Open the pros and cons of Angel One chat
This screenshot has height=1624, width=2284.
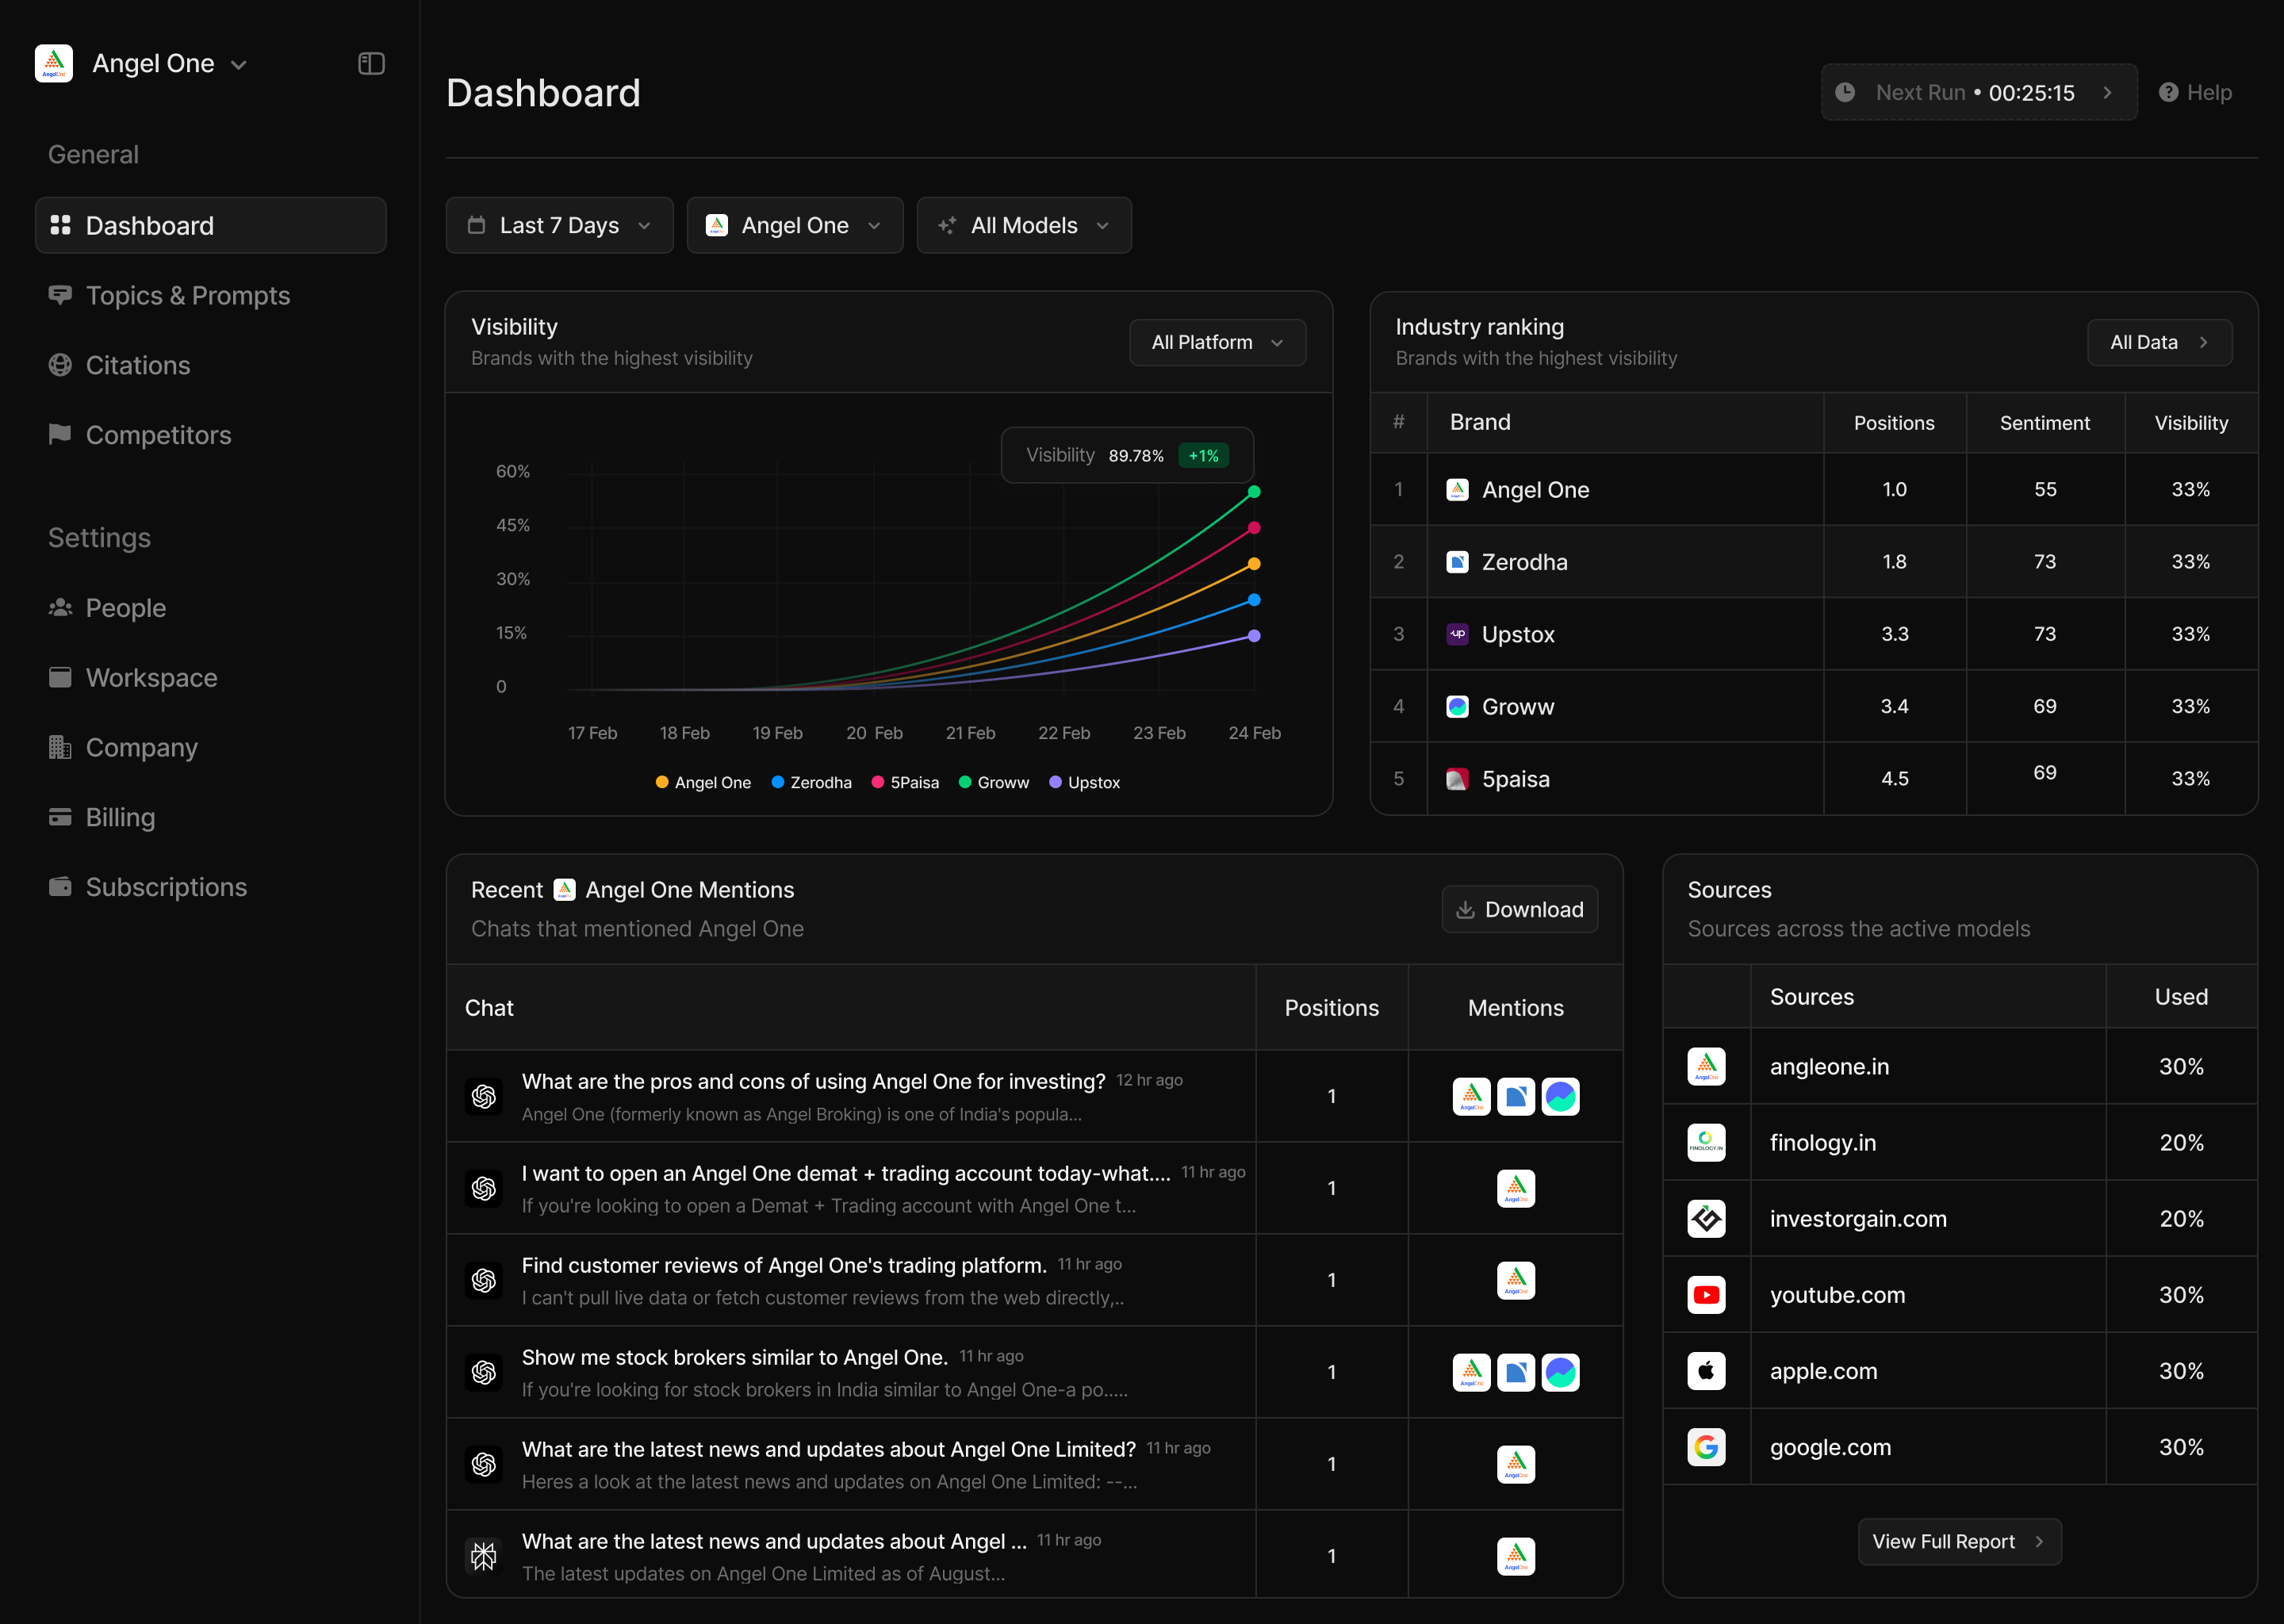[x=850, y=1097]
